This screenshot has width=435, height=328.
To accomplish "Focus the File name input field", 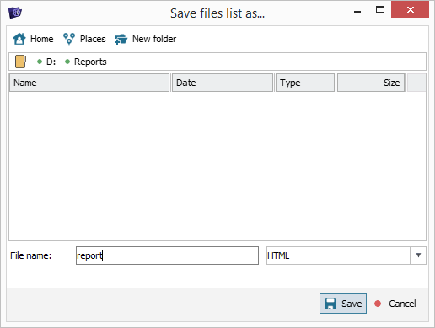I will tap(167, 255).
